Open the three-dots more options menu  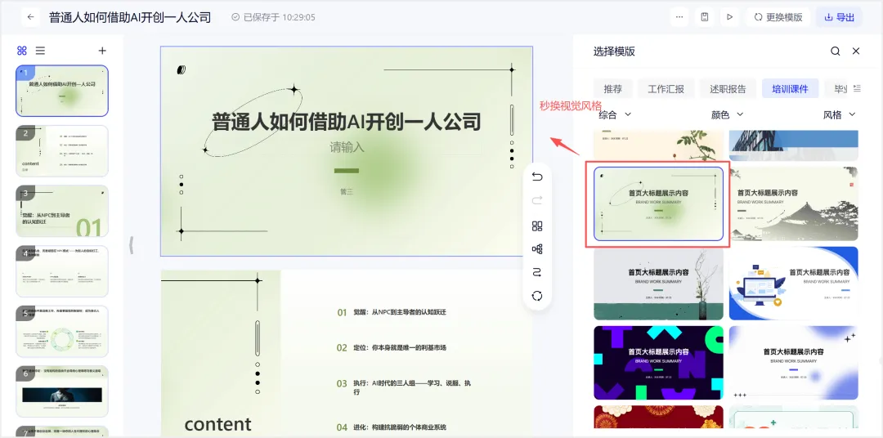point(679,17)
